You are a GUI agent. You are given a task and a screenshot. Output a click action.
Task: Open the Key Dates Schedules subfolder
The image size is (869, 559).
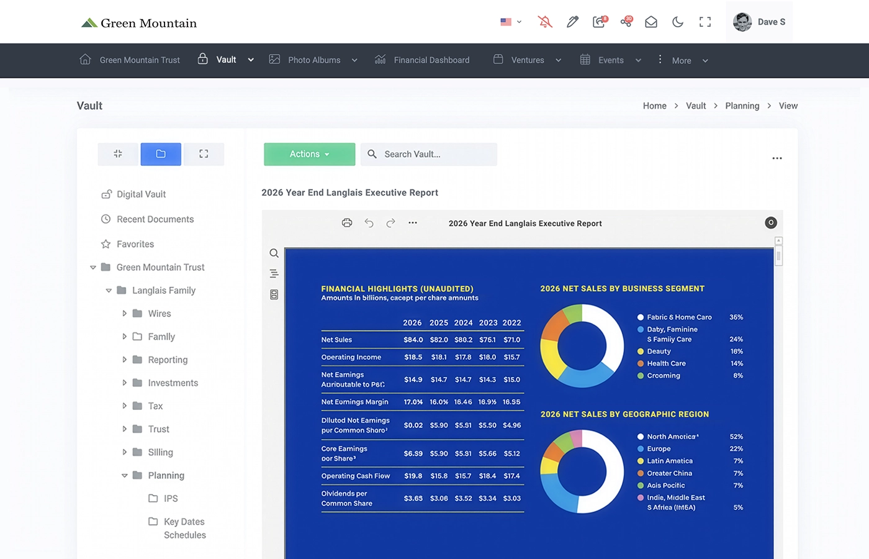178,528
